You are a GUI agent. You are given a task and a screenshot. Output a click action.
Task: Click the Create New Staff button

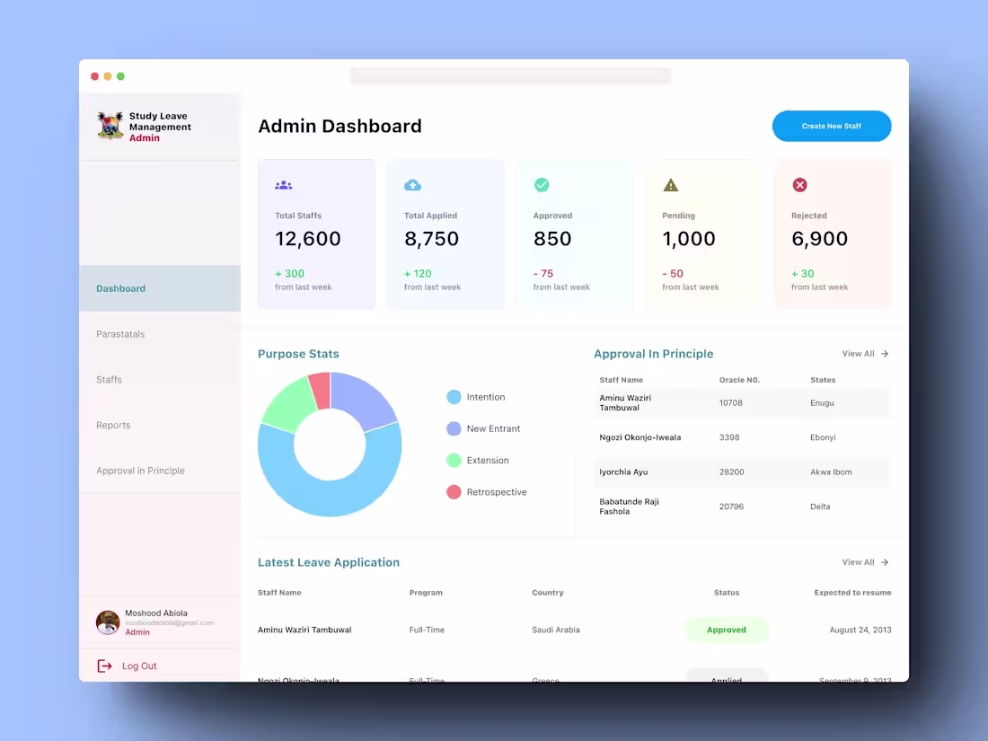832,126
